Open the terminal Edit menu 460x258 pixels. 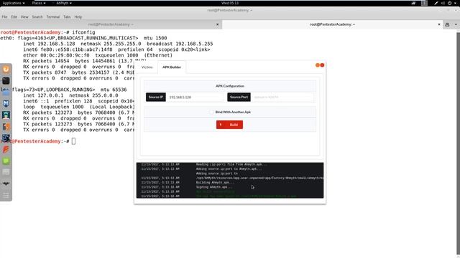[x=14, y=17]
